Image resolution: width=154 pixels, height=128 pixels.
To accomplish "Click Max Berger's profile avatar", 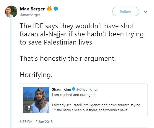I will [x=11, y=12].
